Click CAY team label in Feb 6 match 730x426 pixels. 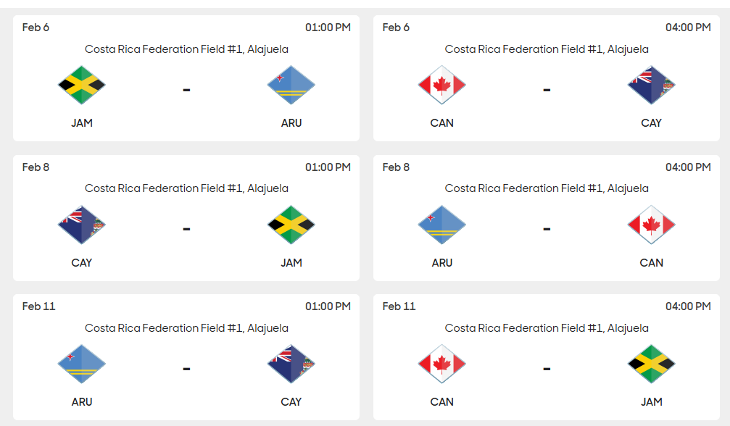pos(651,123)
